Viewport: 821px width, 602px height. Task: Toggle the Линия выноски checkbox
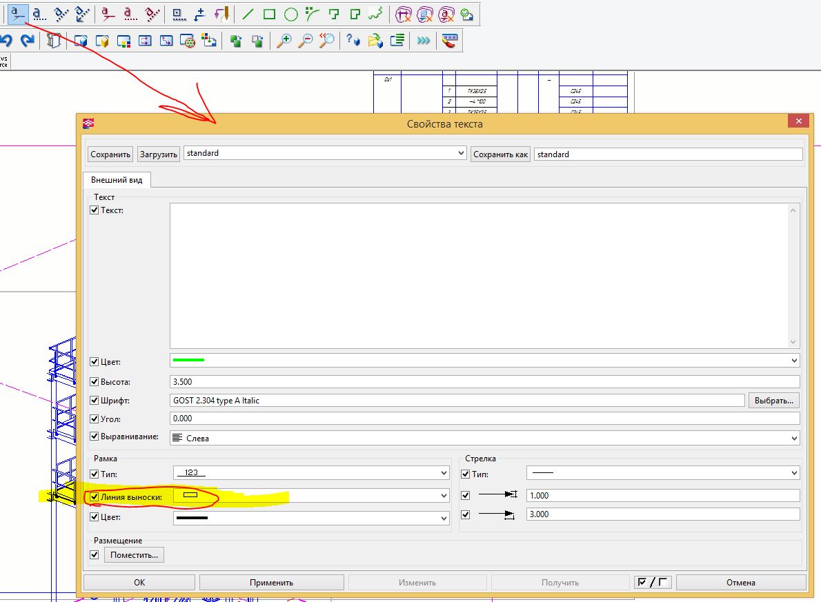95,496
